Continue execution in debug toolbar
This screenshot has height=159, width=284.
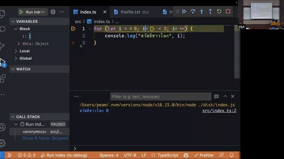(184, 11)
